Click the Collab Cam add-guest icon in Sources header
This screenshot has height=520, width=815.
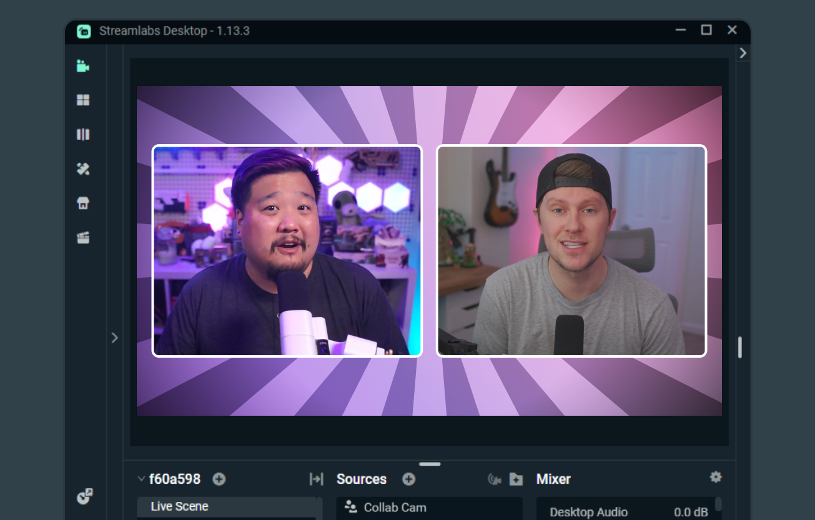pos(495,479)
